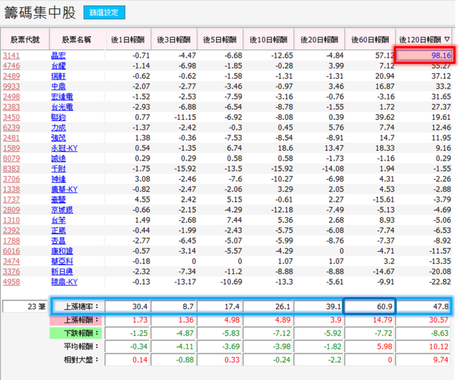Click stock code 2498 link
Screen dimensions: 460x380
click(x=11, y=96)
